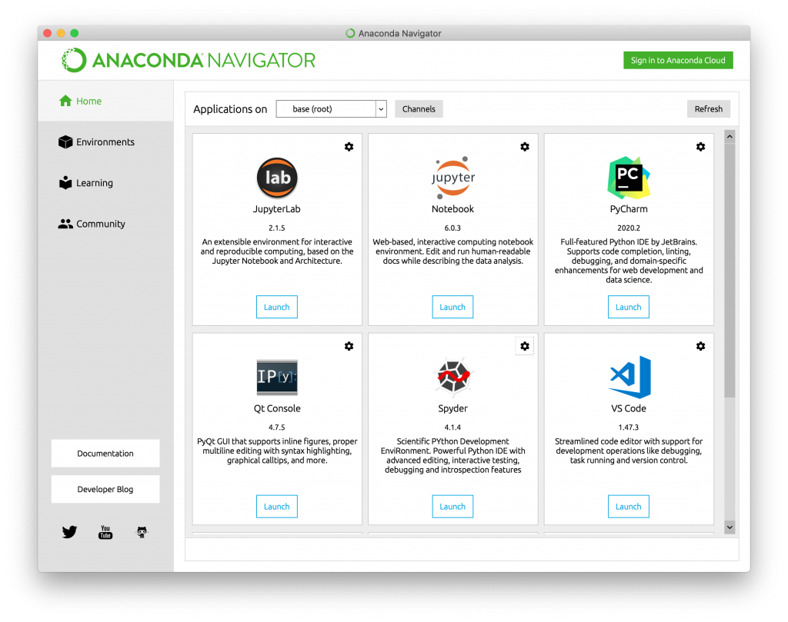
Task: Close the Anaconda Navigator window
Action: tap(47, 33)
